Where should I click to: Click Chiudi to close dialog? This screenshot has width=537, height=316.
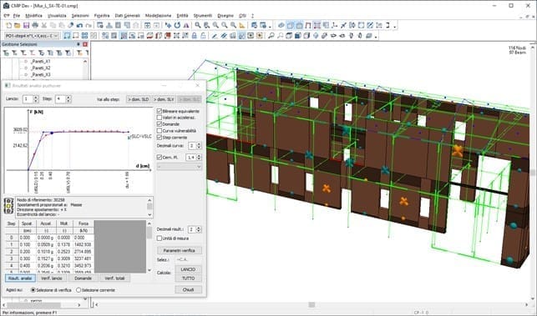[188, 289]
